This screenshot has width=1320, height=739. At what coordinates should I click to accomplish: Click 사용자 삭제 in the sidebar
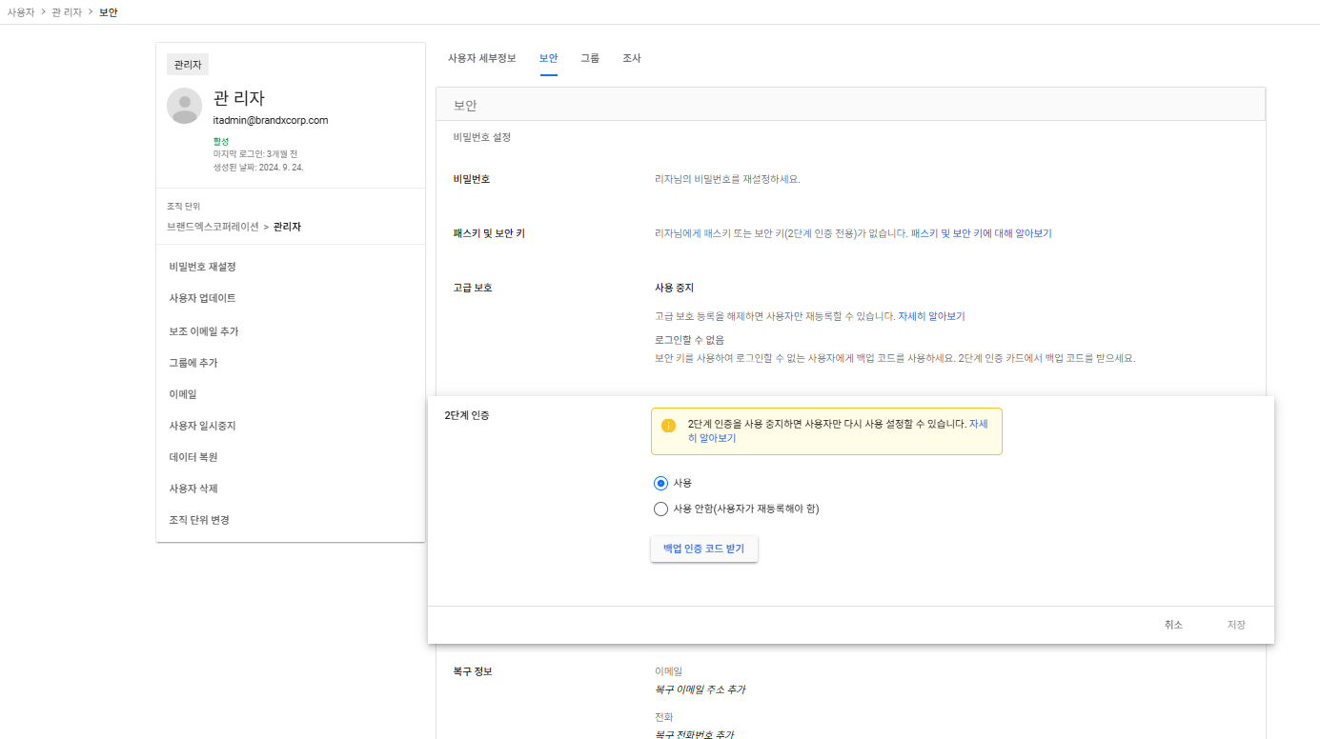193,489
